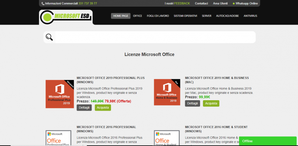Image resolution: width=298 pixels, height=146 pixels.
Task: Open the Office 2016 Professional Plus product image
Action: 58,138
